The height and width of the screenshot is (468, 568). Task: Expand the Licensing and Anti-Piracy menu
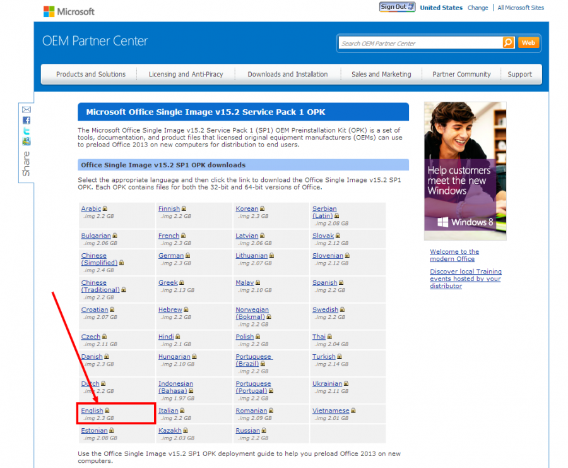(186, 75)
